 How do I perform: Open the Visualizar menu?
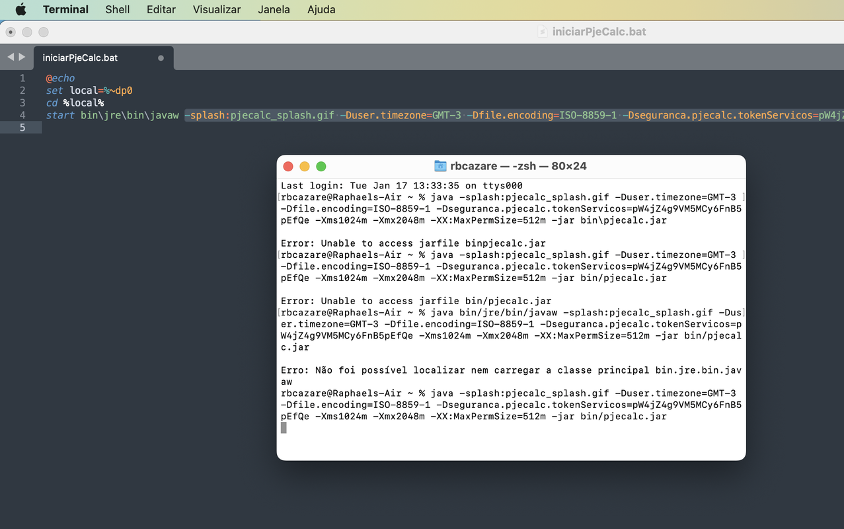pyautogui.click(x=217, y=9)
